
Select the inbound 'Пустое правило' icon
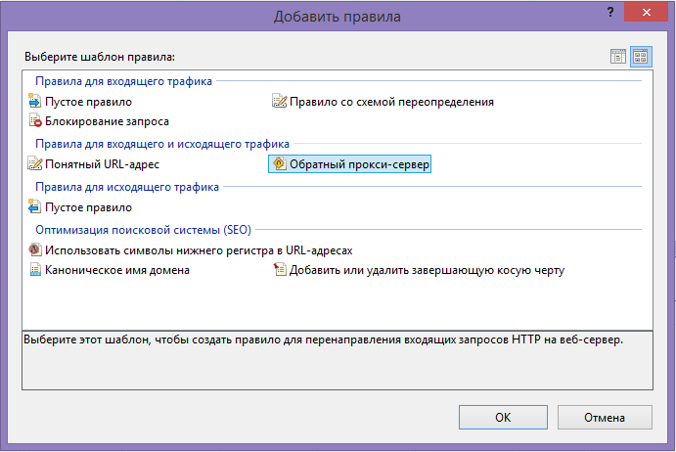click(x=36, y=101)
